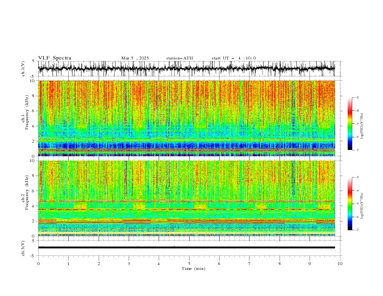Viewport: 383px width, 296px height.
Task: Click the ch.1 colorbar "-3" scale value
Action: (x=357, y=97)
